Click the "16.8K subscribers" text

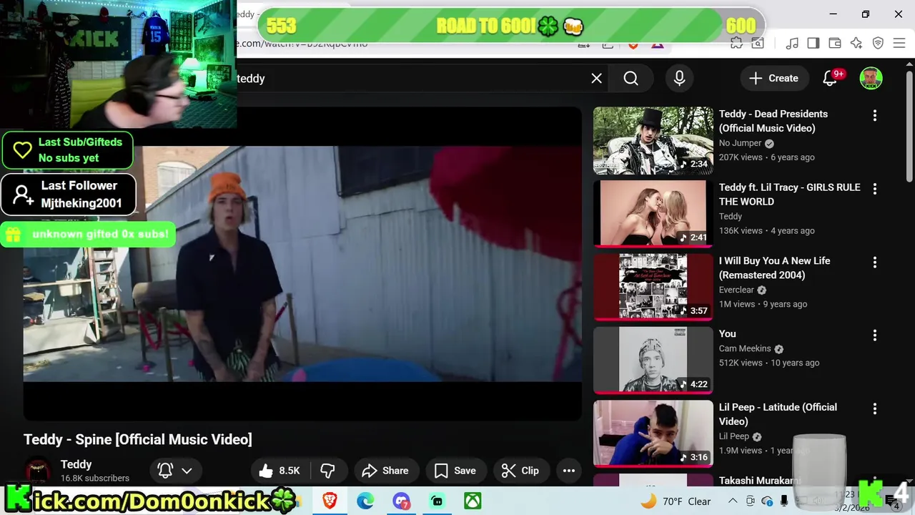pos(95,478)
